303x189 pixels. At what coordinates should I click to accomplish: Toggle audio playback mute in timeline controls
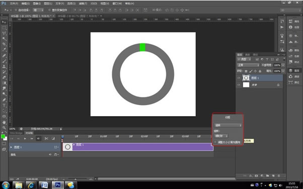[x=38, y=139]
